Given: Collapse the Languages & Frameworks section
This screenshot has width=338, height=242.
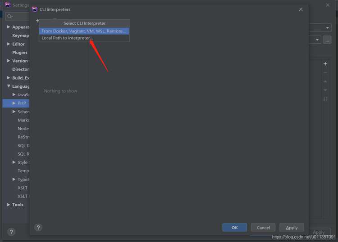Looking at the screenshot, I should pos(9,86).
